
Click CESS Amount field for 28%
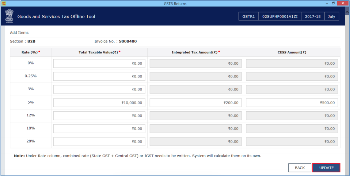[292, 141]
